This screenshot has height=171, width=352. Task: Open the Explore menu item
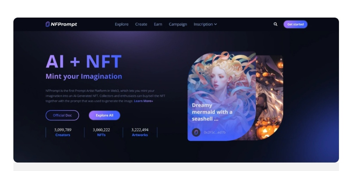click(122, 24)
